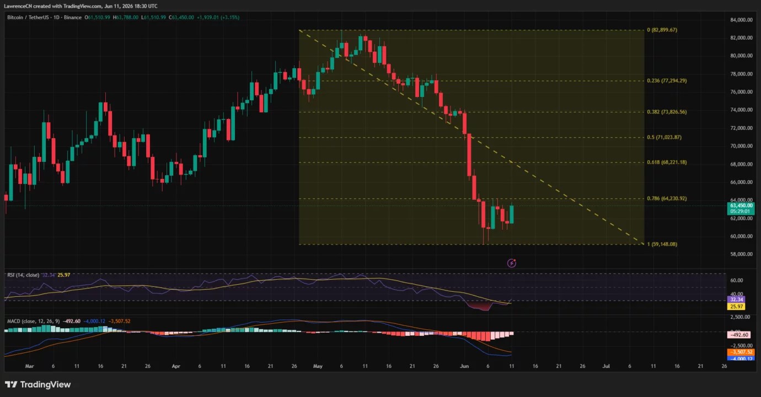The height and width of the screenshot is (397, 761).
Task: Click the 'Apr' label on the time axis
Action: (x=176, y=366)
